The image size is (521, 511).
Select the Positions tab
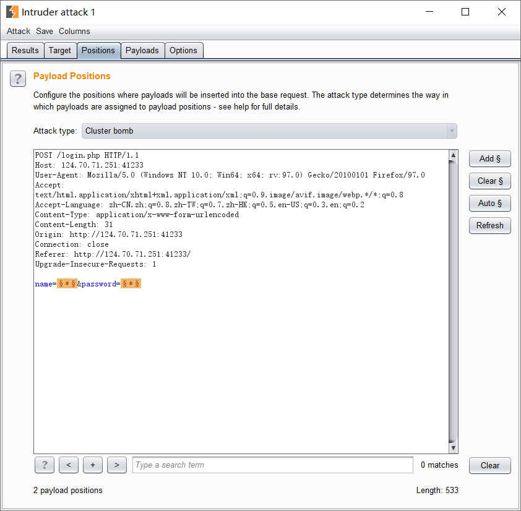click(x=98, y=51)
